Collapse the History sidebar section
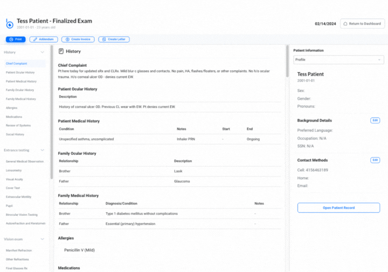Screen dimensions: 388x272 tap(43, 52)
